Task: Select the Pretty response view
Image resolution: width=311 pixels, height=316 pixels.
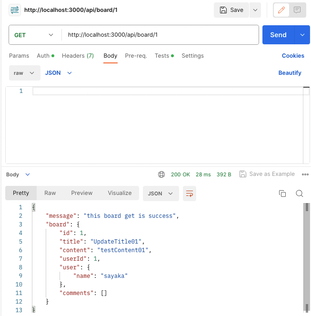Action: pos(21,193)
